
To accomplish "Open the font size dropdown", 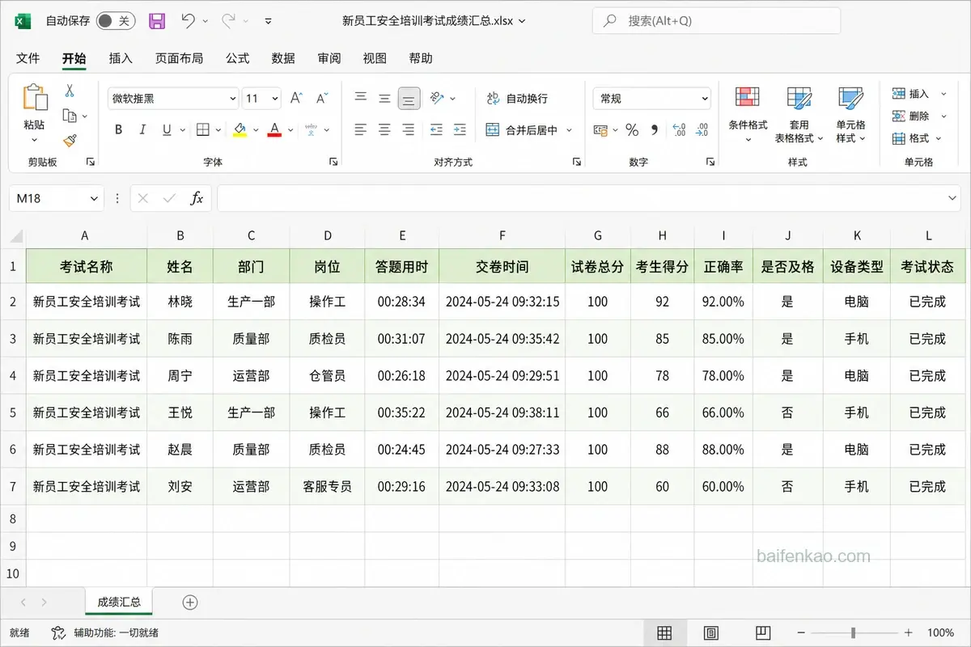I will click(275, 99).
